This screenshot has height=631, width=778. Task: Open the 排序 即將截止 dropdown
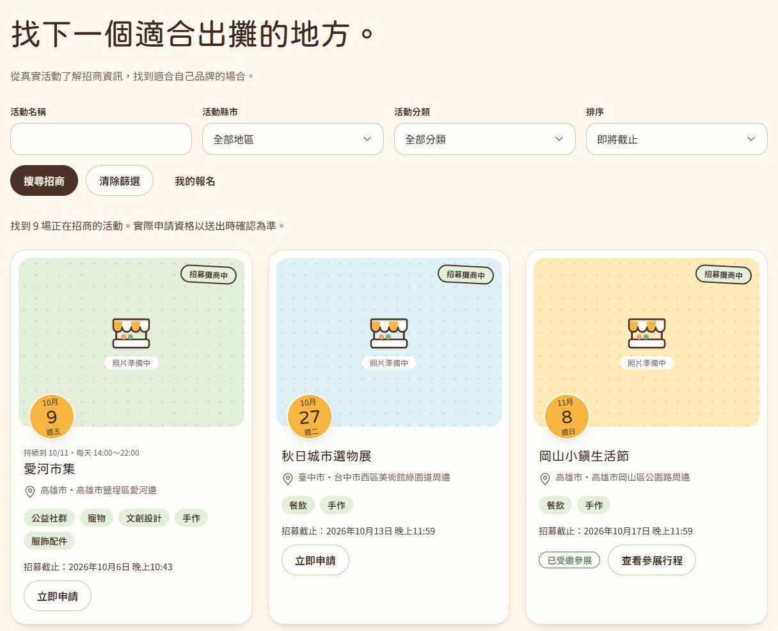click(677, 139)
